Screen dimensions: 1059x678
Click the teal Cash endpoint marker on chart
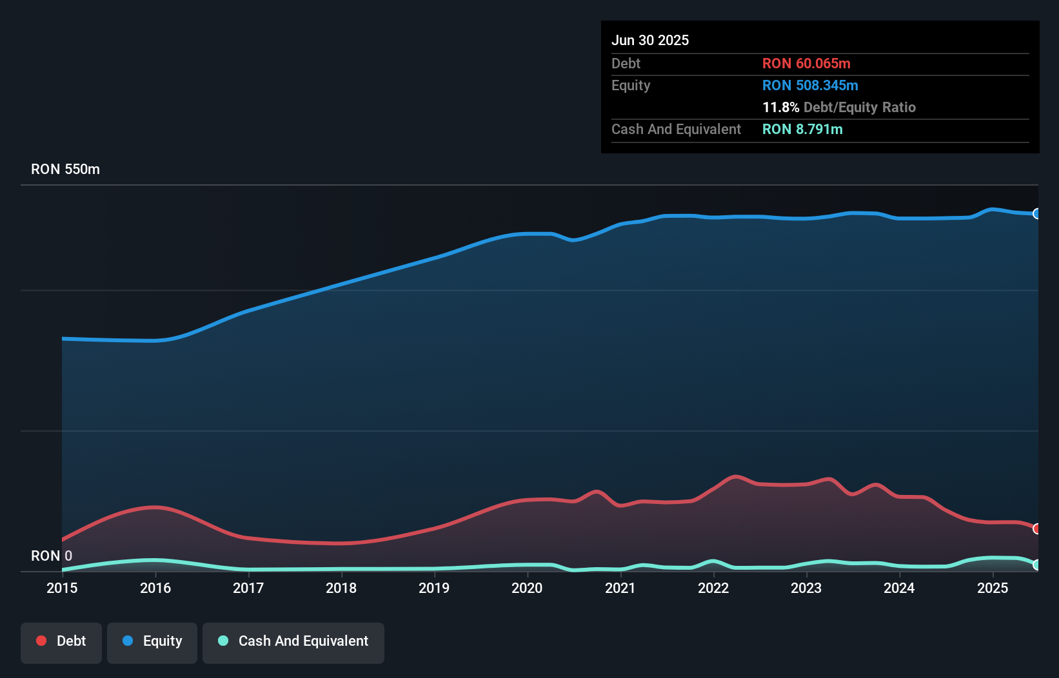click(x=1036, y=565)
